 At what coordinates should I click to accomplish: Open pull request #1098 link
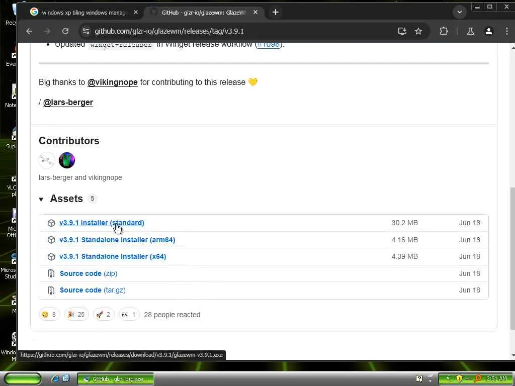(x=269, y=45)
